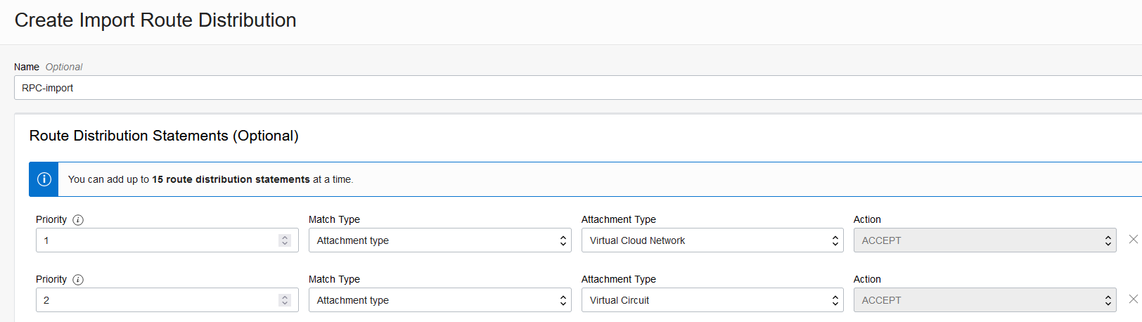Open Virtual Circuit attachment type dropdown

(x=712, y=300)
